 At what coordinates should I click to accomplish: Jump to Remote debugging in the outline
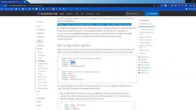tap(145, 43)
